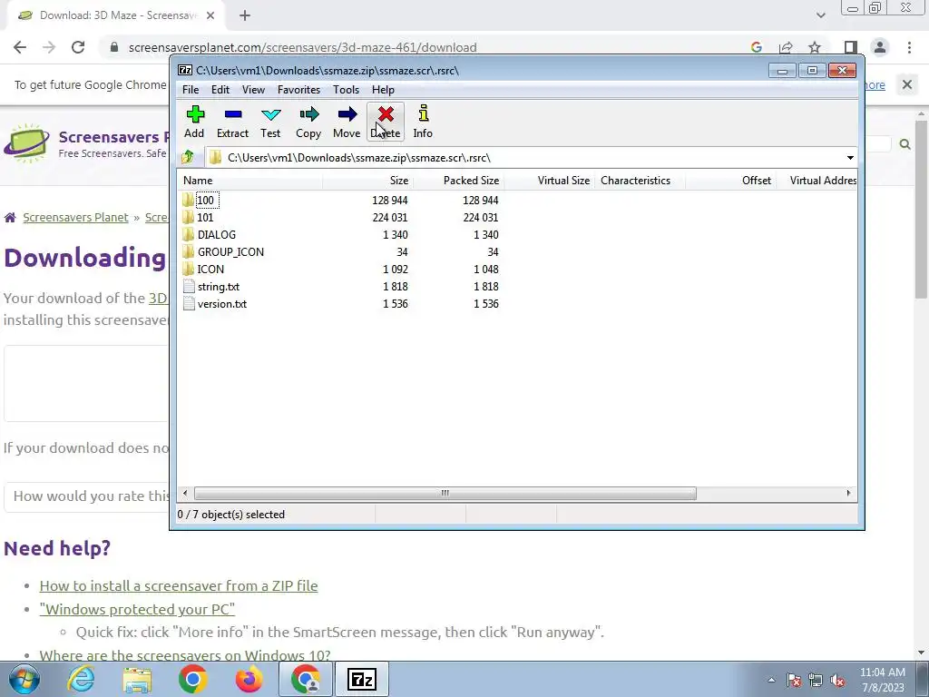Open 'Where are the screensavers on Windows 10?' link
The image size is (929, 697).
185,655
